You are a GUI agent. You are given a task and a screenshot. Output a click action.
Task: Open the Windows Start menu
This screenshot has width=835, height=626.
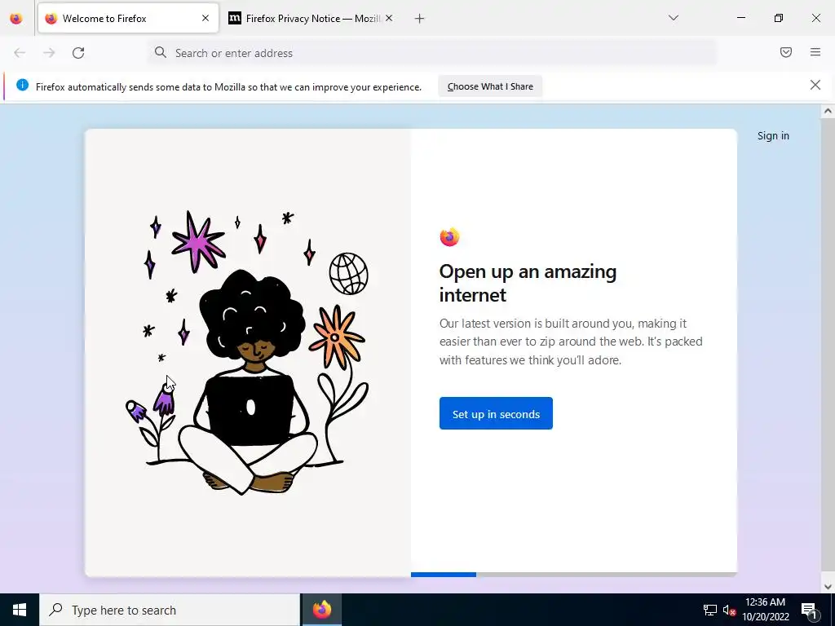coord(20,610)
